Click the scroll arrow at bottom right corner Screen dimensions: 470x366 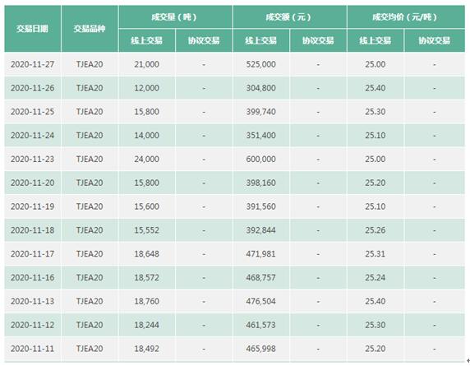[468, 360]
